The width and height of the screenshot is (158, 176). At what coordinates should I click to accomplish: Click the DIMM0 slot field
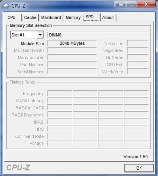pos(98,35)
